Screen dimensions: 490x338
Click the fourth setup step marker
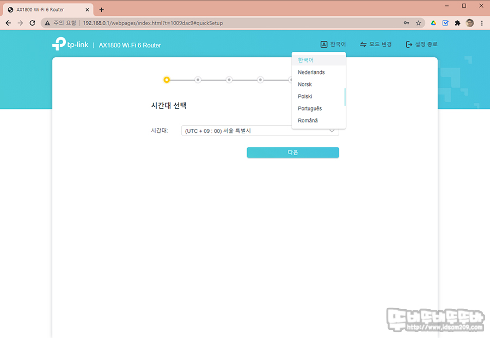coord(260,80)
